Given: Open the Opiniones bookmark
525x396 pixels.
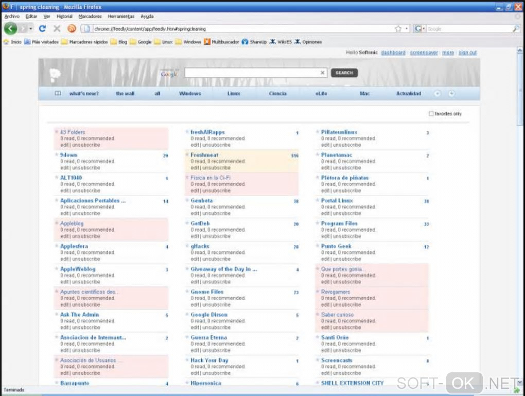Looking at the screenshot, I should coord(308,42).
